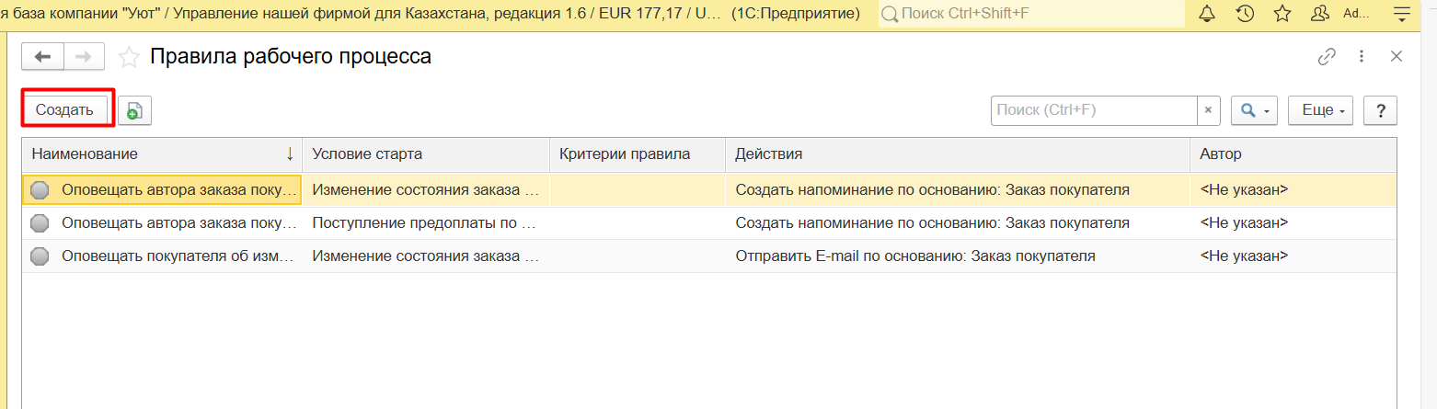Open the three-dot form options menu
This screenshot has height=409, width=1437.
pos(1362,57)
